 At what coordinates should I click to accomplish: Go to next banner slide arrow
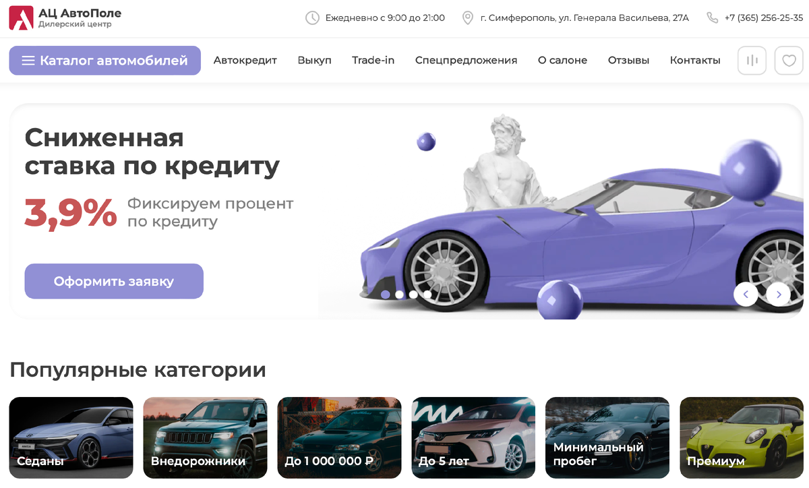click(779, 295)
